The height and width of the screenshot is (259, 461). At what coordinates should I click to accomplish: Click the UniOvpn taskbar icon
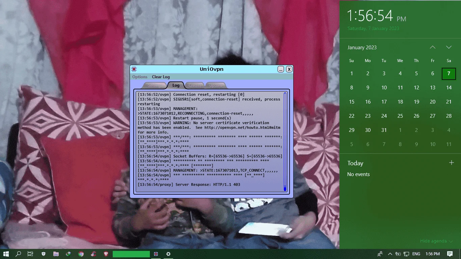pos(156,254)
